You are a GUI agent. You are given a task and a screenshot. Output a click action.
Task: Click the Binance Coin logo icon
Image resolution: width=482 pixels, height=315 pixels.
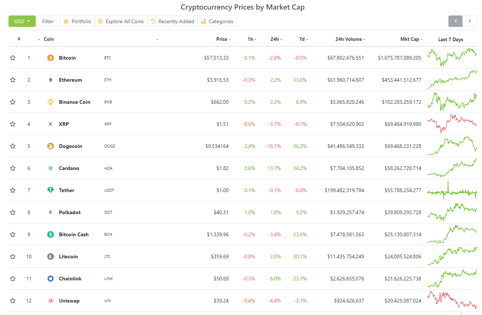(51, 102)
